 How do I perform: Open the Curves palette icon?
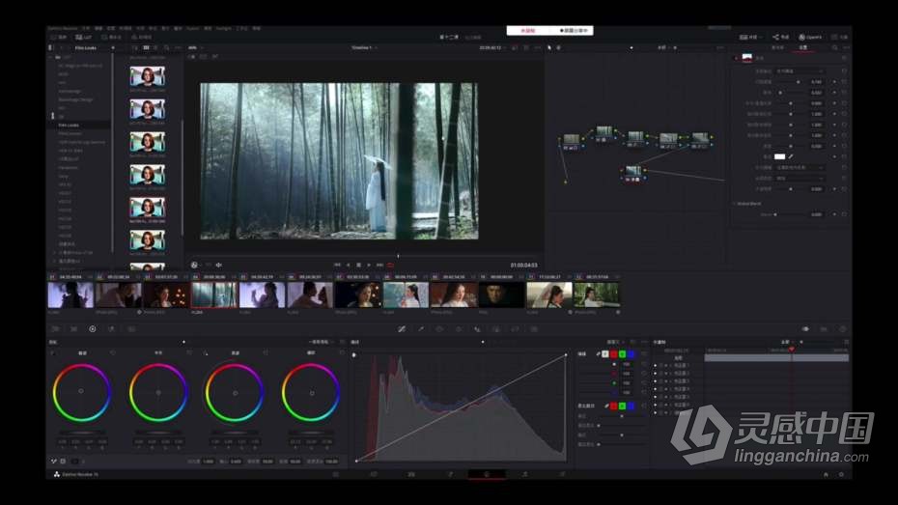(x=402, y=329)
